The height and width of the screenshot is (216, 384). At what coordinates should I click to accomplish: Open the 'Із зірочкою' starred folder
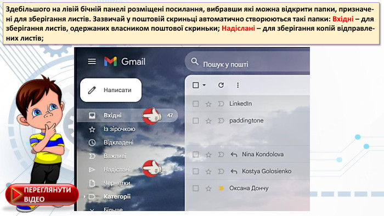click(x=119, y=129)
